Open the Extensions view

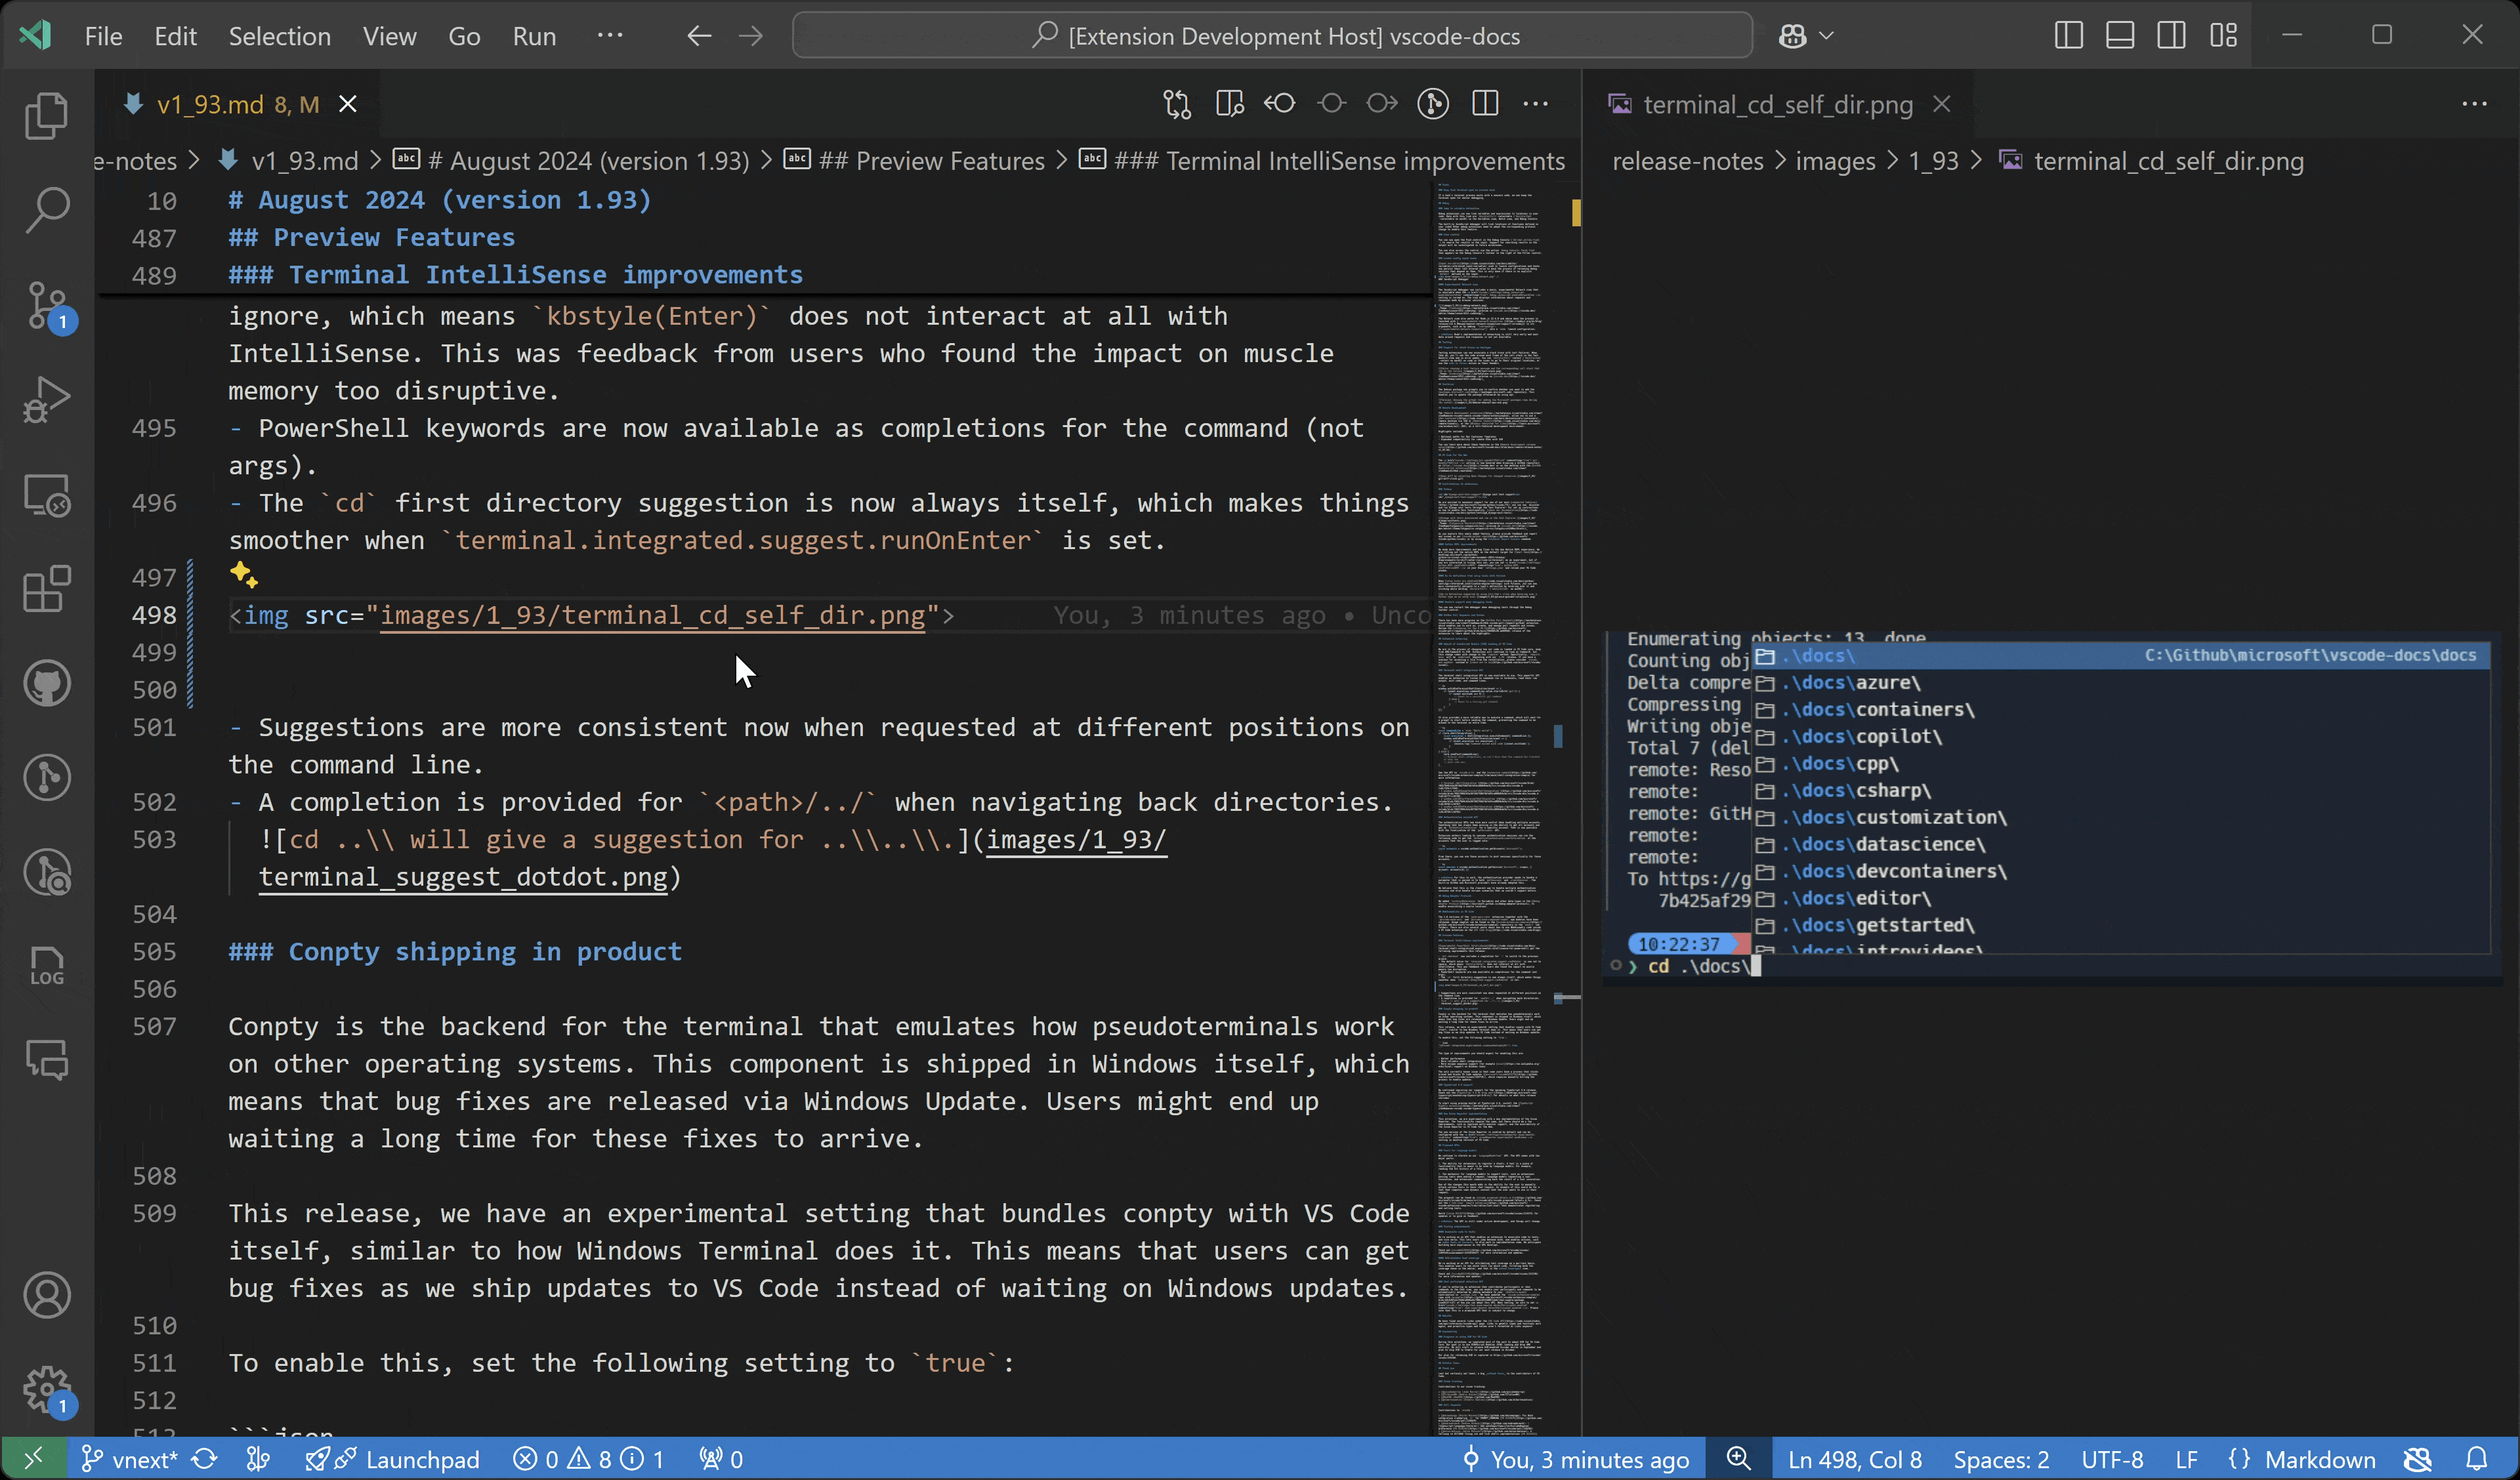coord(47,590)
